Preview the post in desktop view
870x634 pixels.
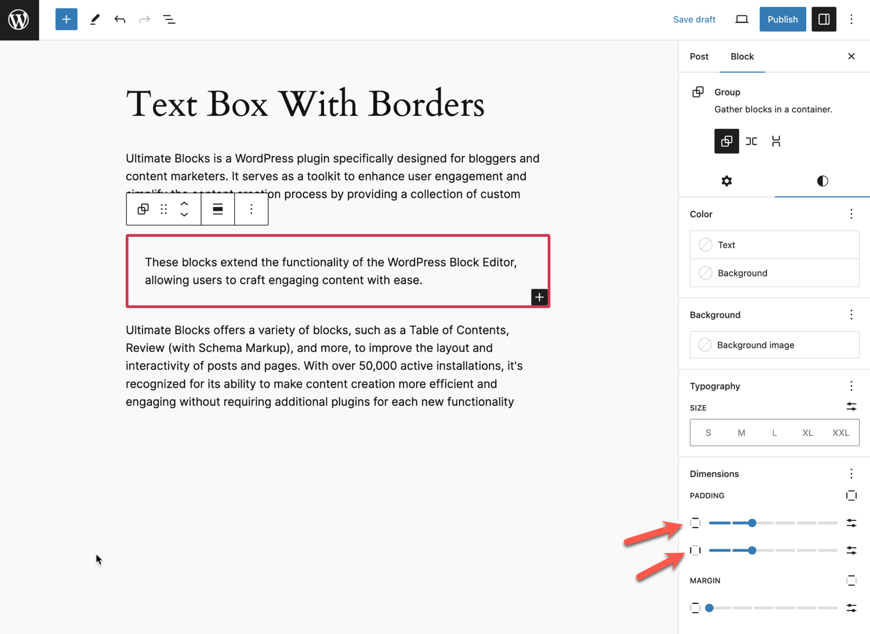[x=741, y=19]
